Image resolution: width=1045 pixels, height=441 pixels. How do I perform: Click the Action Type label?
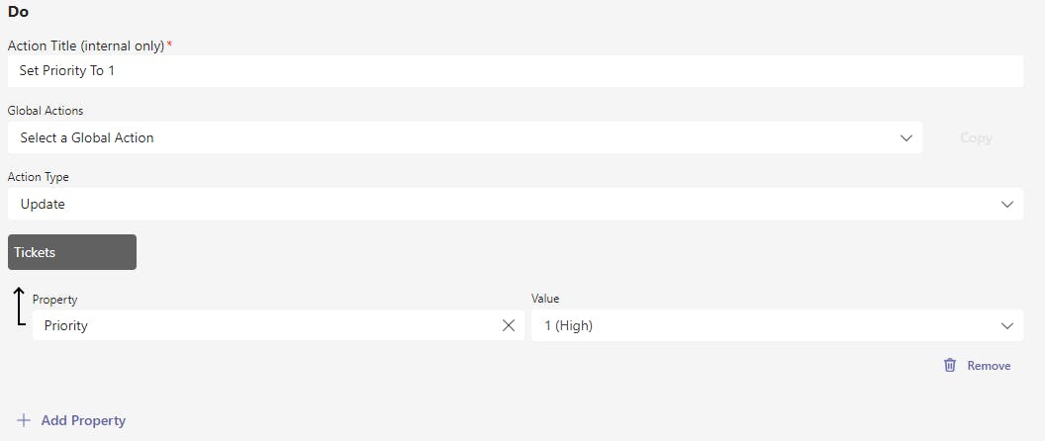tap(39, 177)
